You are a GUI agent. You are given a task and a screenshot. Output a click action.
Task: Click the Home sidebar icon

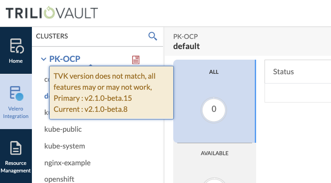(16, 50)
